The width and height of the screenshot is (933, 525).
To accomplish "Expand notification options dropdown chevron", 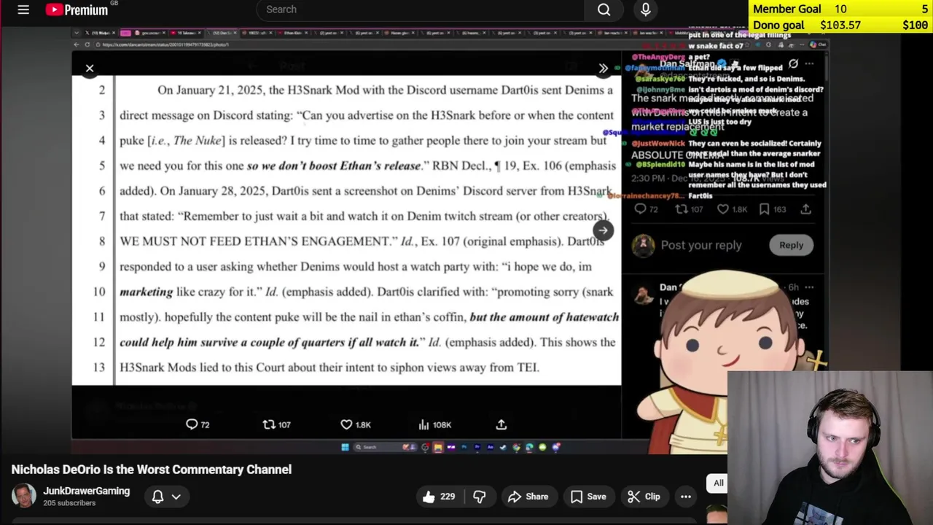I will coord(176,497).
